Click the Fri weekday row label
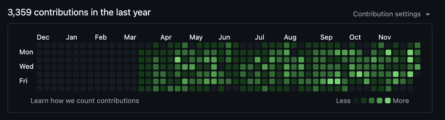The width and height of the screenshot is (445, 120). (x=23, y=81)
